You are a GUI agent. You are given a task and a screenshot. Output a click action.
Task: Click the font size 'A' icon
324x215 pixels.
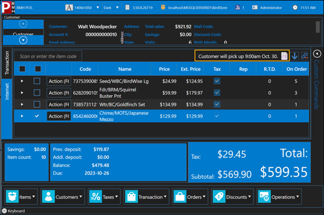coord(69,8)
